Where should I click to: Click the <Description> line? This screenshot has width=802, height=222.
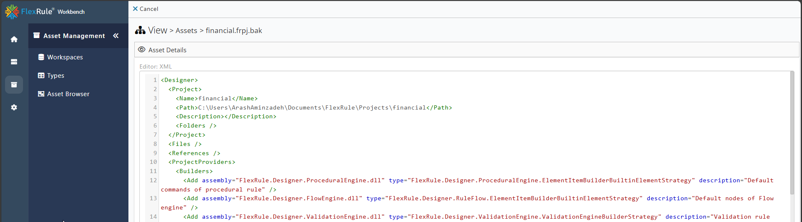(x=226, y=116)
